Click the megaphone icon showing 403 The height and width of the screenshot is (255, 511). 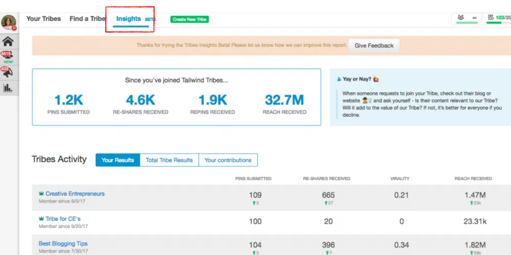[x=8, y=72]
